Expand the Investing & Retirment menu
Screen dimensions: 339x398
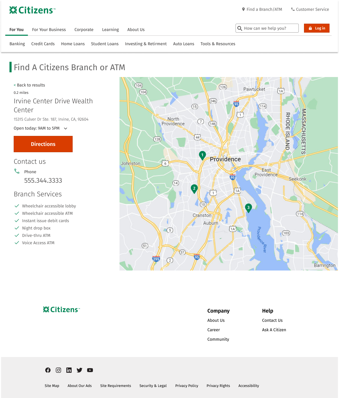click(x=146, y=44)
